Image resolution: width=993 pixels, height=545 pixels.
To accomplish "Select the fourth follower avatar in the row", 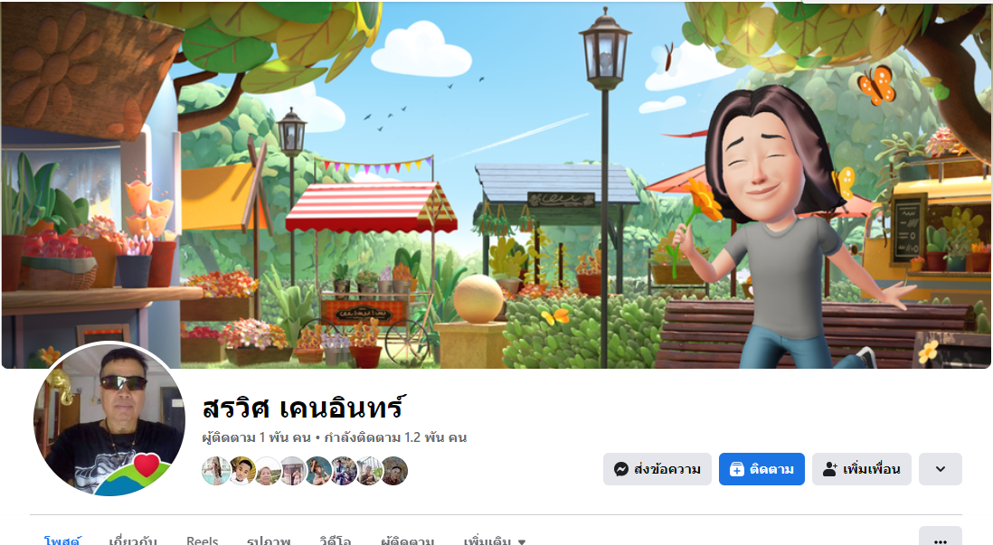I will pos(293,471).
